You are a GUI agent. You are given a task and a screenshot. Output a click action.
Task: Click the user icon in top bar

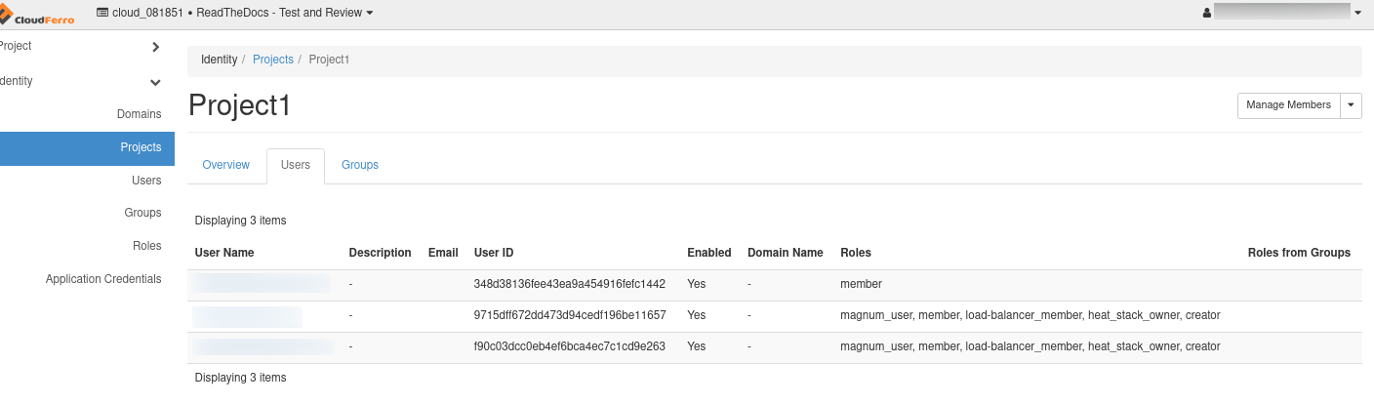(x=1207, y=14)
